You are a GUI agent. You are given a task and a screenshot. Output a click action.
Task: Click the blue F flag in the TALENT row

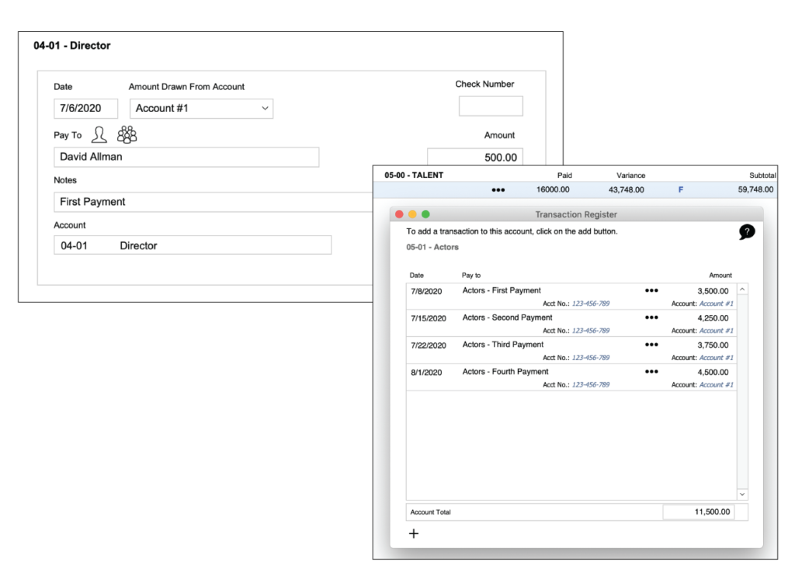click(x=680, y=189)
